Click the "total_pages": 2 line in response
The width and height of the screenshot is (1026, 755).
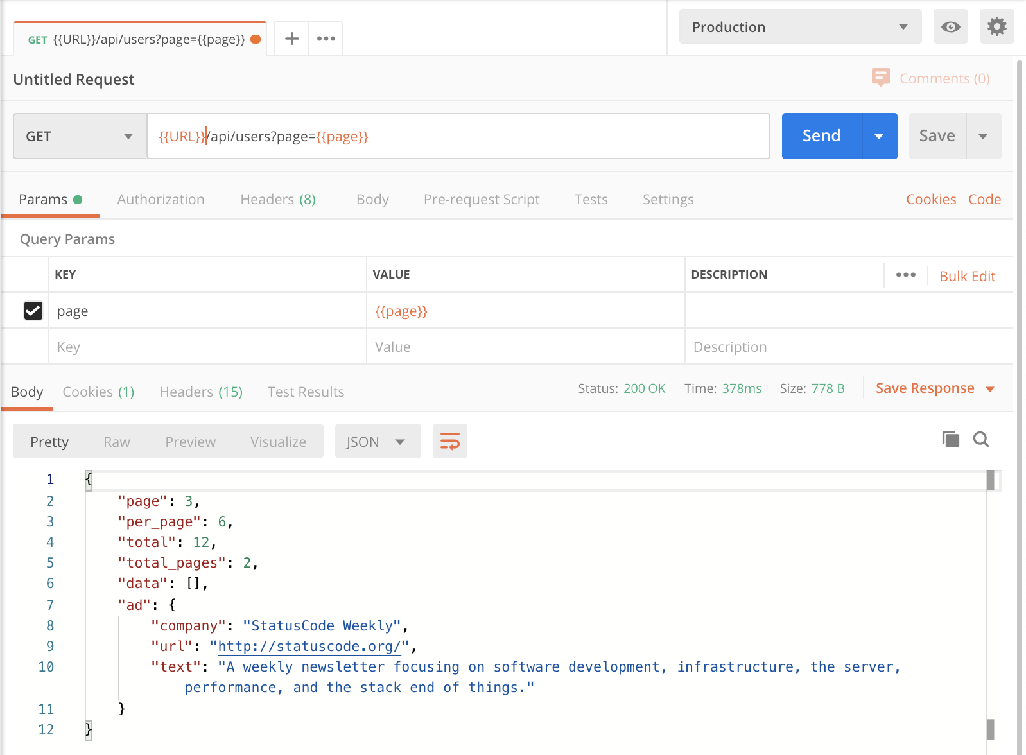[187, 563]
